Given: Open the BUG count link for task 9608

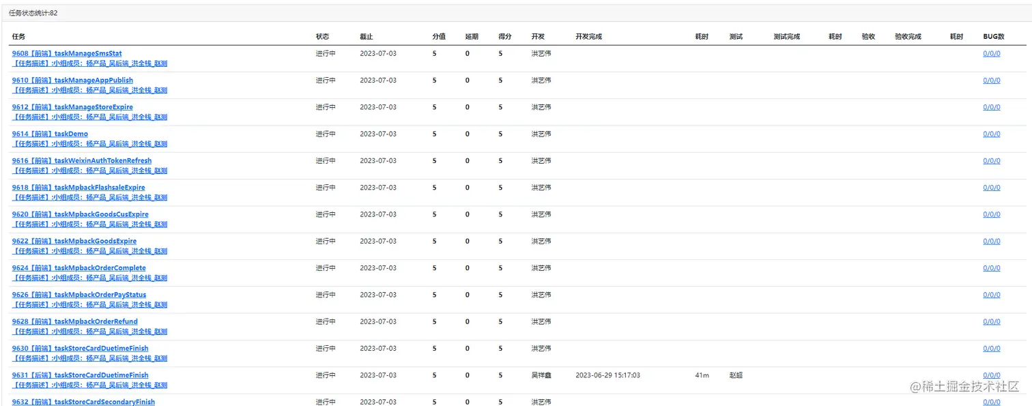Looking at the screenshot, I should [x=991, y=53].
